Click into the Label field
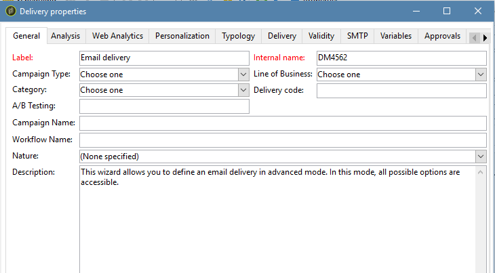This screenshot has width=495, height=273. click(164, 58)
